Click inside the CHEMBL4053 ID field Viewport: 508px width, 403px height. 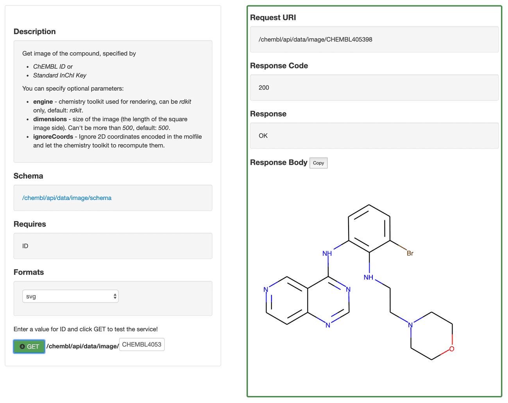[x=141, y=344]
